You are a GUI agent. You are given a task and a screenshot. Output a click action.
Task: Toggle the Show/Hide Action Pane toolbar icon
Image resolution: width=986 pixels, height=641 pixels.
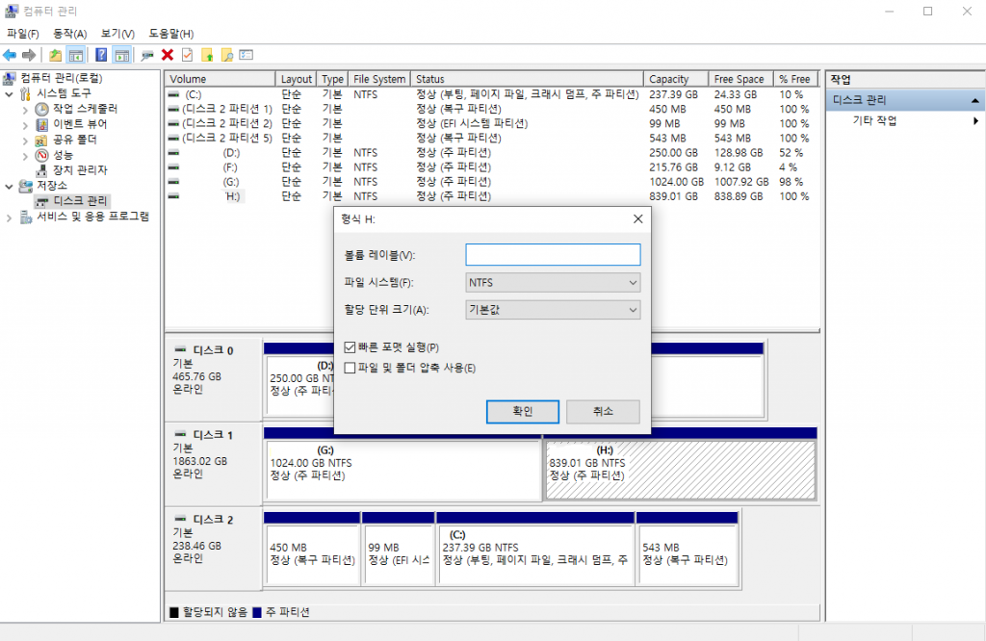122,55
